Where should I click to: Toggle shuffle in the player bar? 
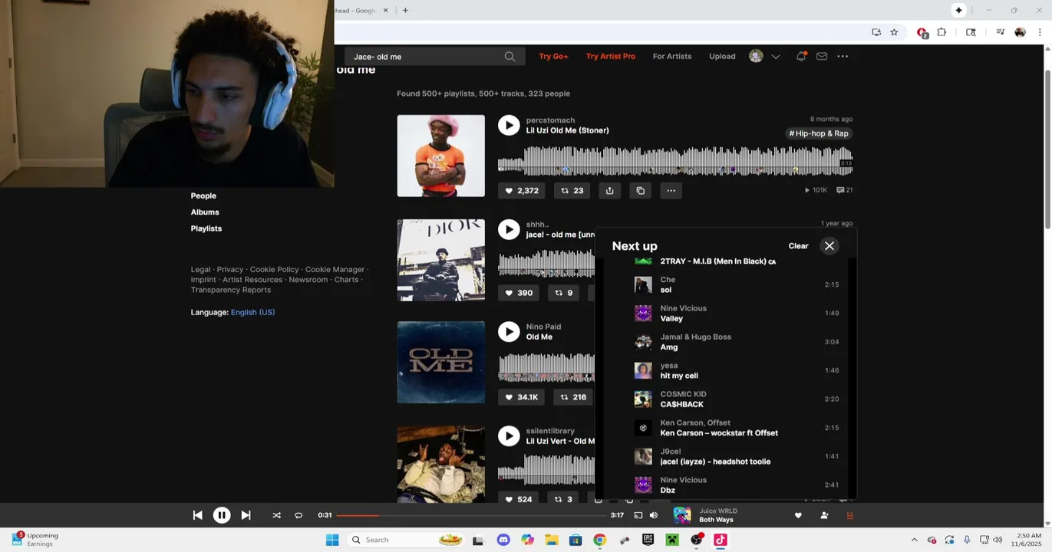point(276,515)
